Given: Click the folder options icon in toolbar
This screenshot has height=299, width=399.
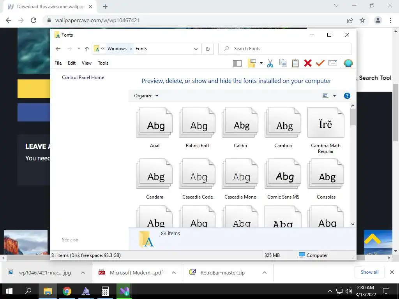Looking at the screenshot, I should click(x=252, y=63).
